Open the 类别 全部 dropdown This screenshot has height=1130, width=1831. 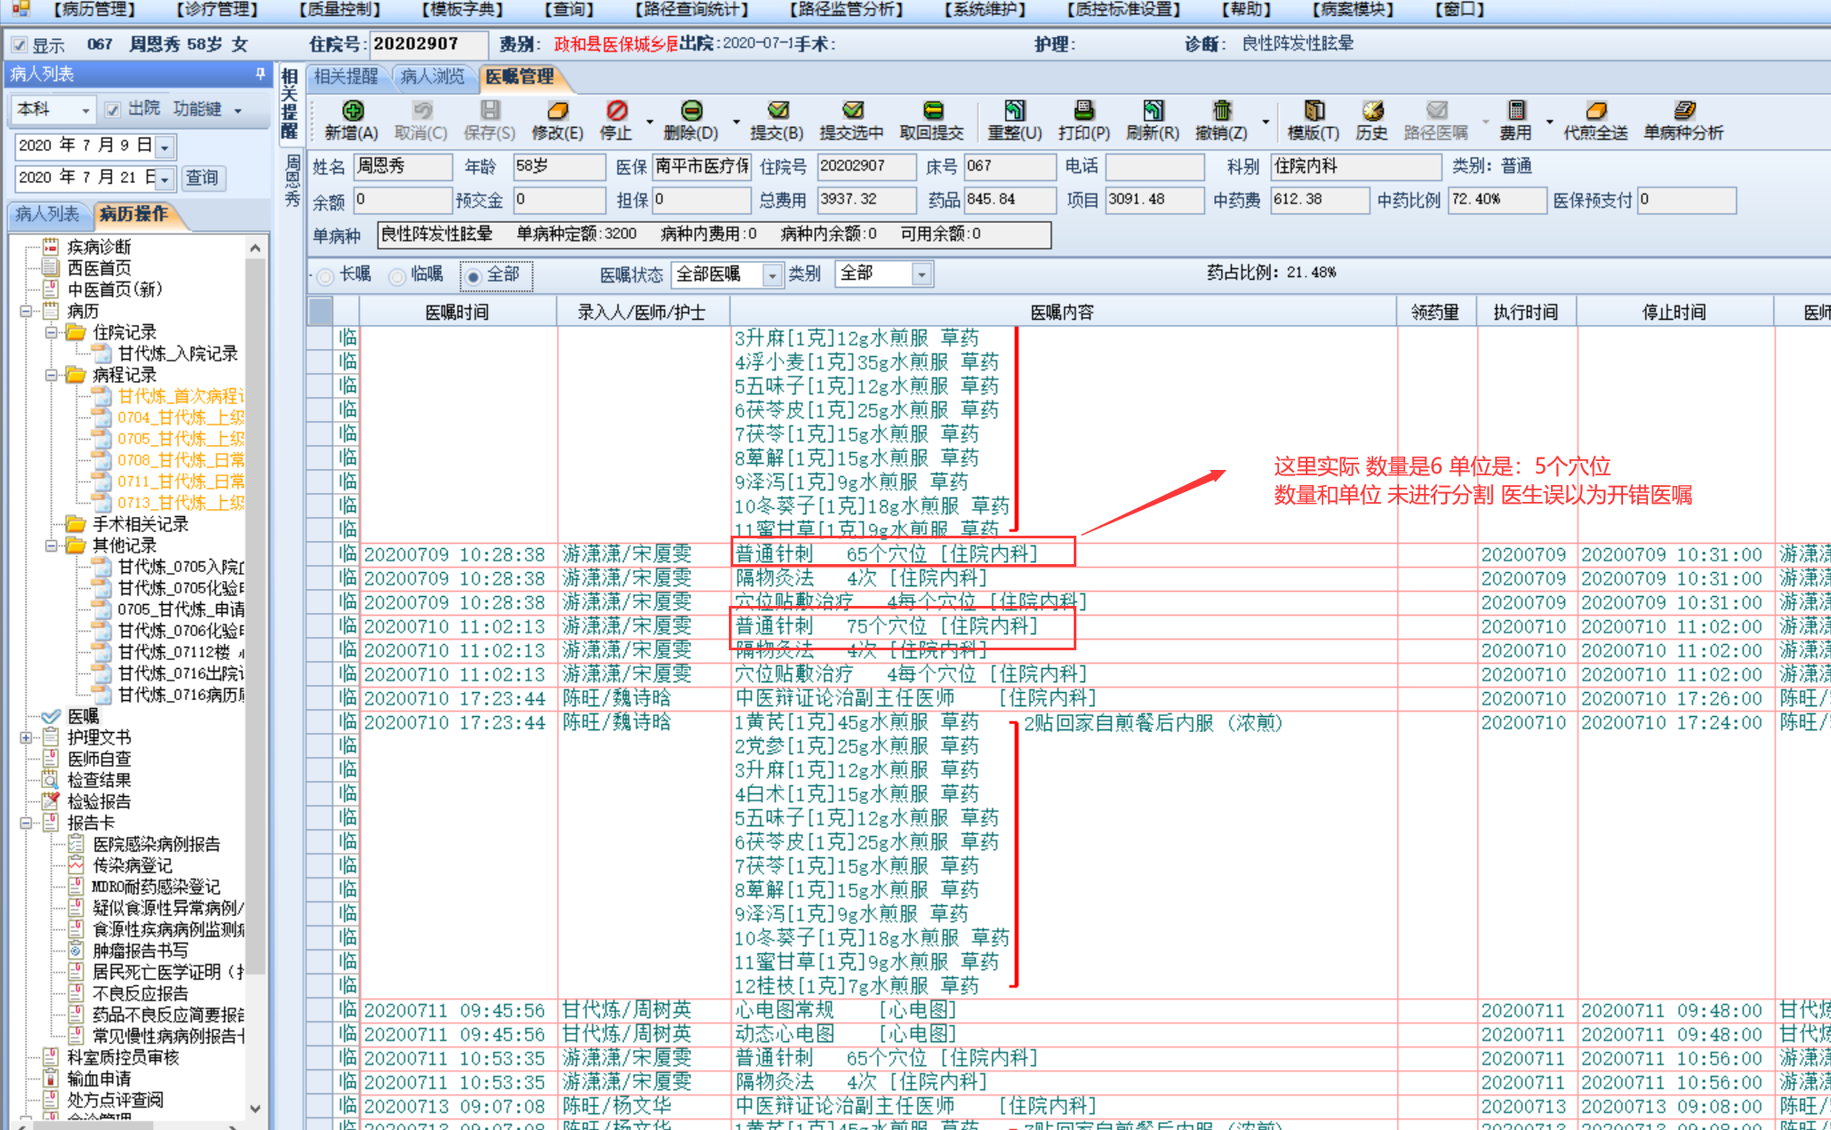(x=921, y=275)
